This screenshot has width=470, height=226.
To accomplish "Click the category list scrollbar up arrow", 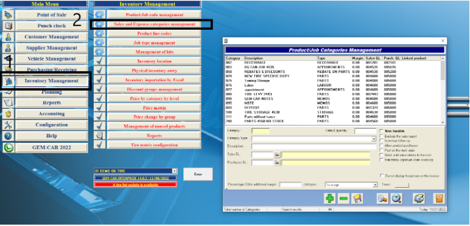I will click(x=443, y=58).
